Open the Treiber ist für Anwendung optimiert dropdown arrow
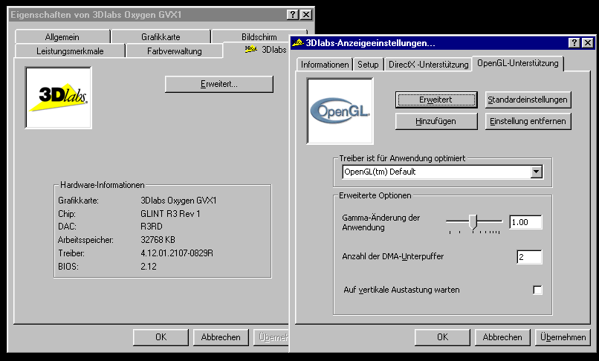Screen dimensions: 599x361 point(537,172)
